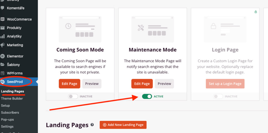Click INACTIVE label under Coming Soon Mode
The image size is (268, 133).
(86, 96)
